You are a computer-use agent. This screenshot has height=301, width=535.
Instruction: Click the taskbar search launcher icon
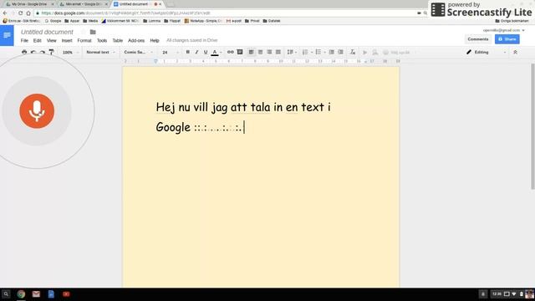pyautogui.click(x=6, y=293)
